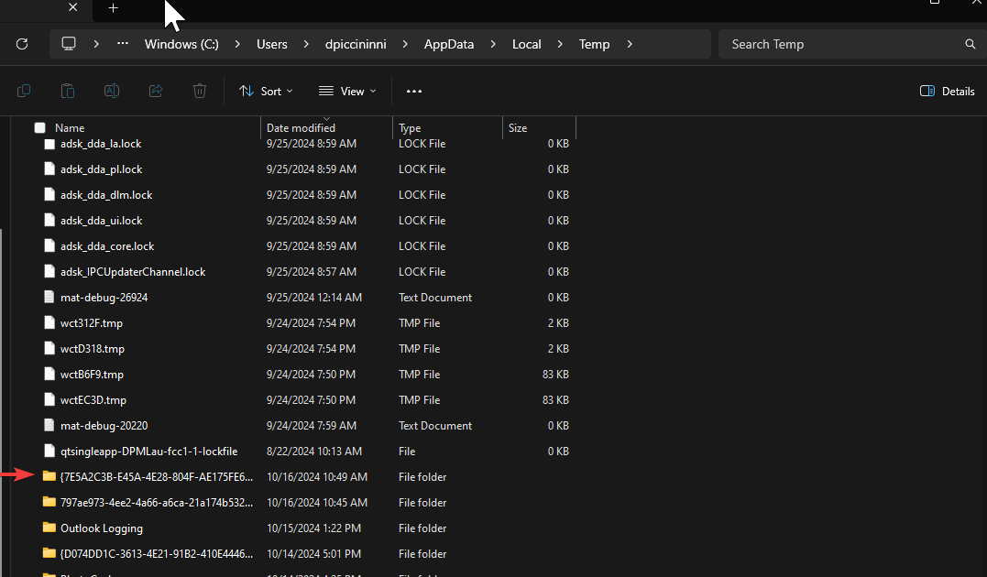Navigate to Windows (C:) breadcrumb

[182, 44]
